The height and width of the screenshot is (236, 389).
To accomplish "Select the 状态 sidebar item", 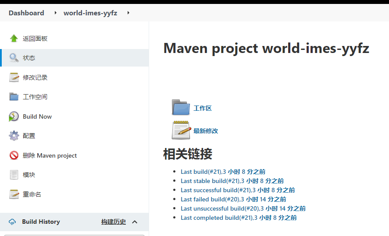I will pyautogui.click(x=29, y=58).
